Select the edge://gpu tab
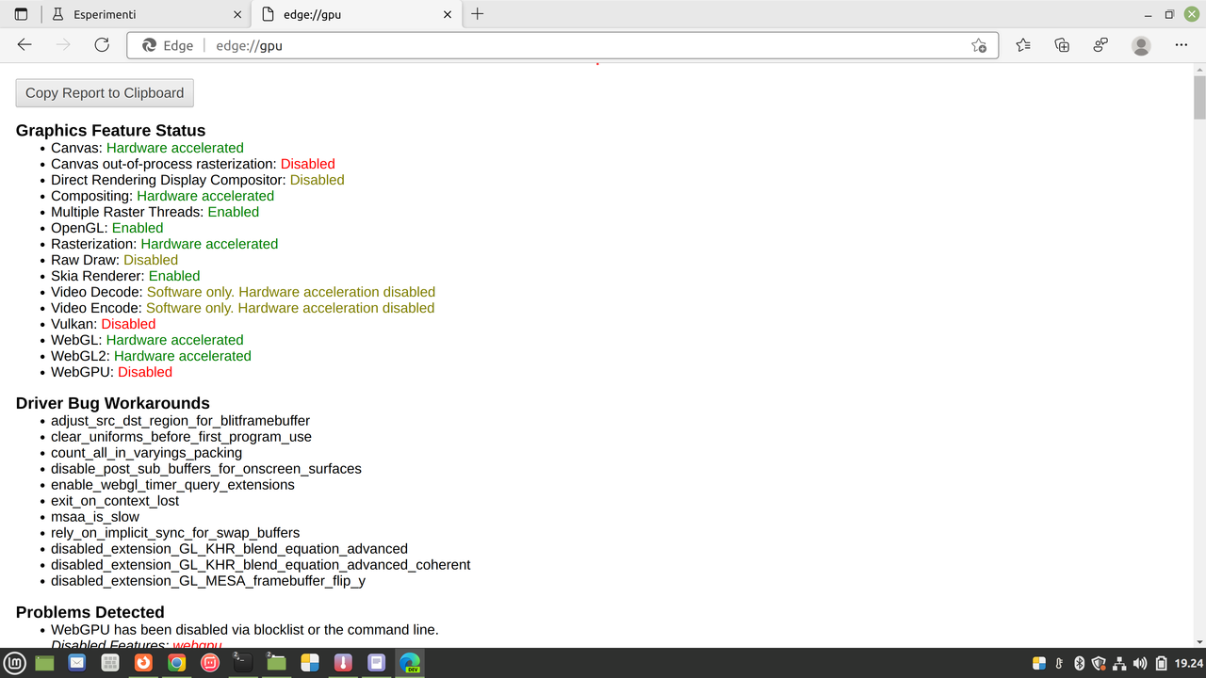The width and height of the screenshot is (1206, 678). [x=356, y=14]
